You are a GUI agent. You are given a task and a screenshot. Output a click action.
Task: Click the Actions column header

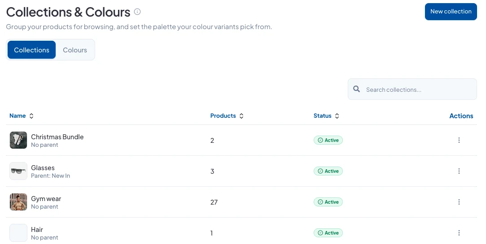tap(461, 116)
